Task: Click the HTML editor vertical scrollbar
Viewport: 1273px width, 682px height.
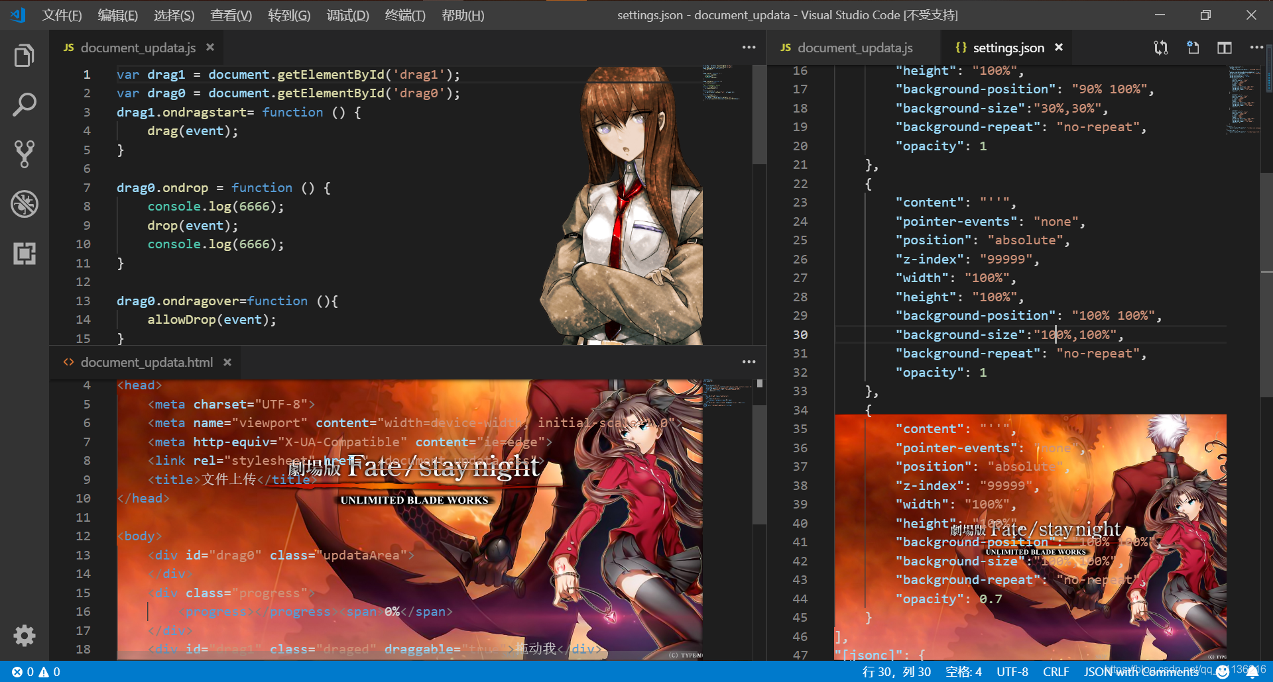Action: 760,463
